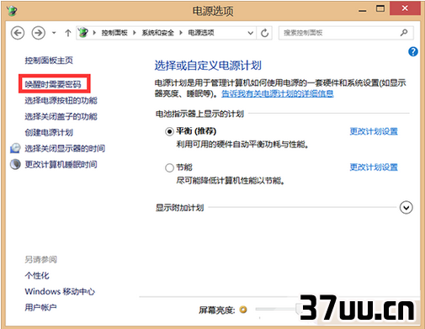425x329 pixels.
Task: Click 尽可能降低计算机性能以节能 description
Action: tap(231, 181)
